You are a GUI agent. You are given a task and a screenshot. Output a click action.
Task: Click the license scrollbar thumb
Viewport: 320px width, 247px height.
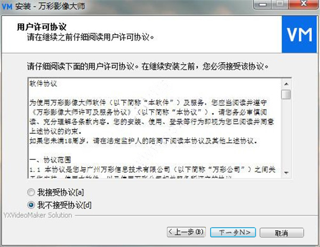click(x=286, y=94)
